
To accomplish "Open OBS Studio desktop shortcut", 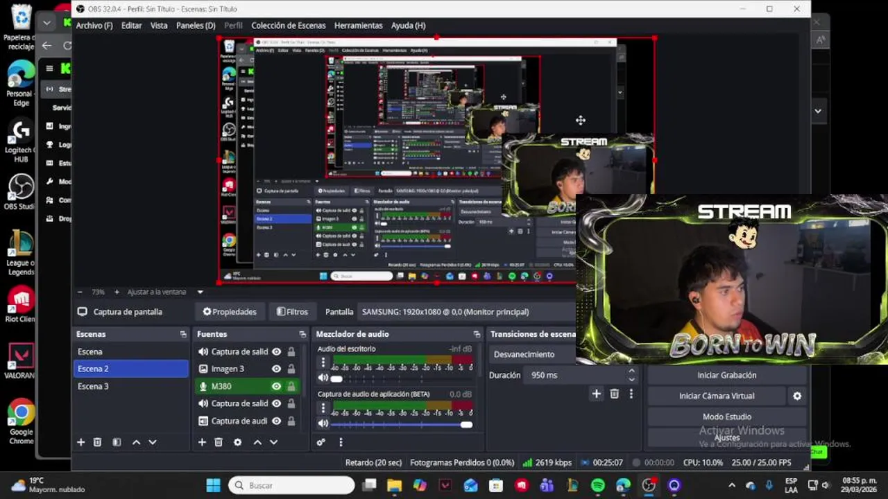I will coord(21,192).
